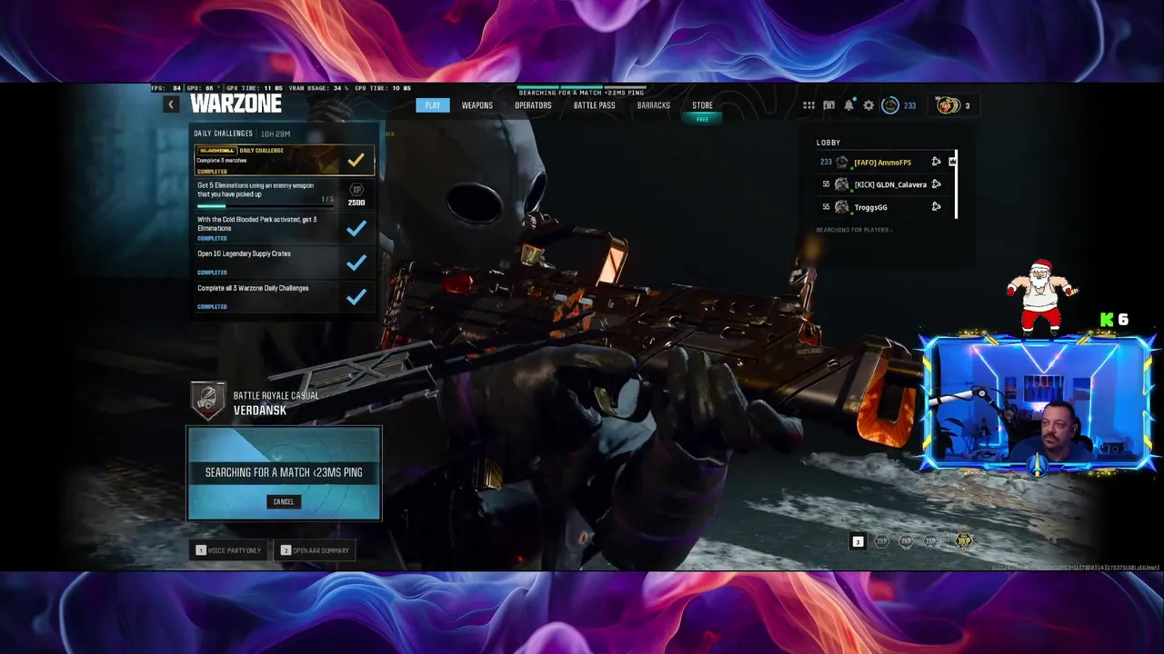The image size is (1164, 654).
Task: Open player rank emblem showing 233
Action: (x=890, y=105)
